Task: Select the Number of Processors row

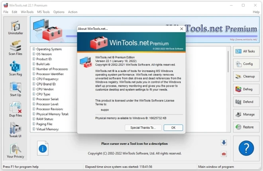Action: pyautogui.click(x=50, y=69)
